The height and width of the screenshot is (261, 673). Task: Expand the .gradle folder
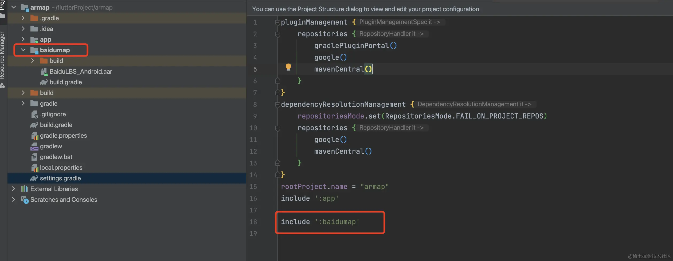point(23,18)
